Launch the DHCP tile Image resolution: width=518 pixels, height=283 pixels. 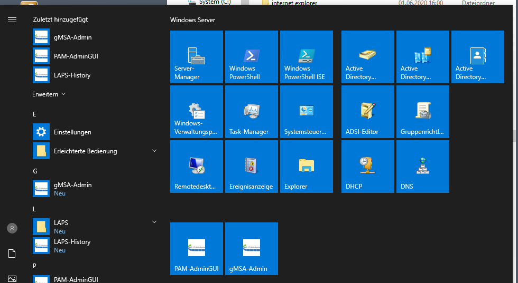[368, 167]
